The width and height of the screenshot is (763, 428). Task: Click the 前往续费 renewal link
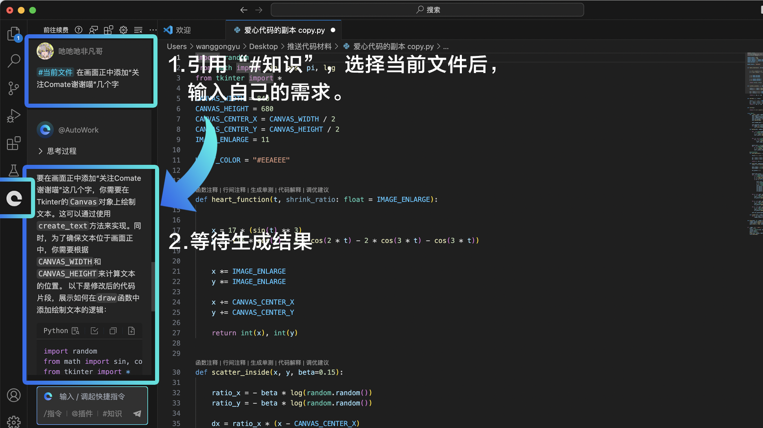coord(56,30)
